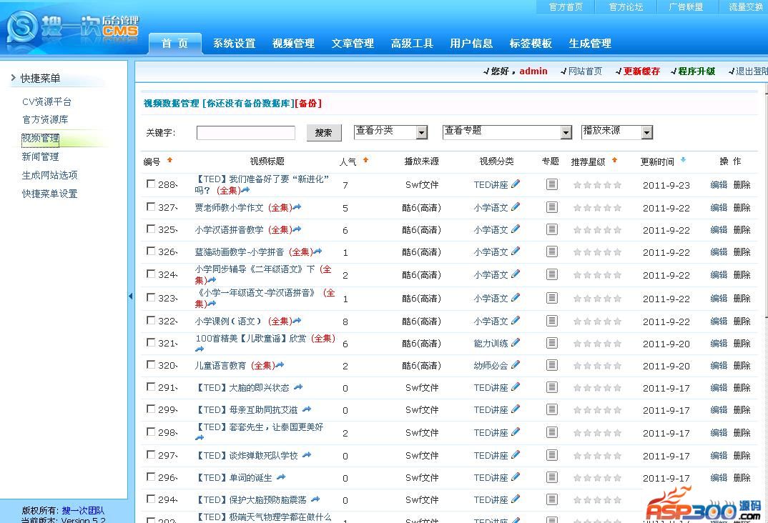Click blue arrow after 【TED】大脑的即兴状态

tap(298, 387)
